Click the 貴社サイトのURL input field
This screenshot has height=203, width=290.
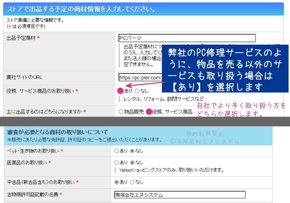140,77
